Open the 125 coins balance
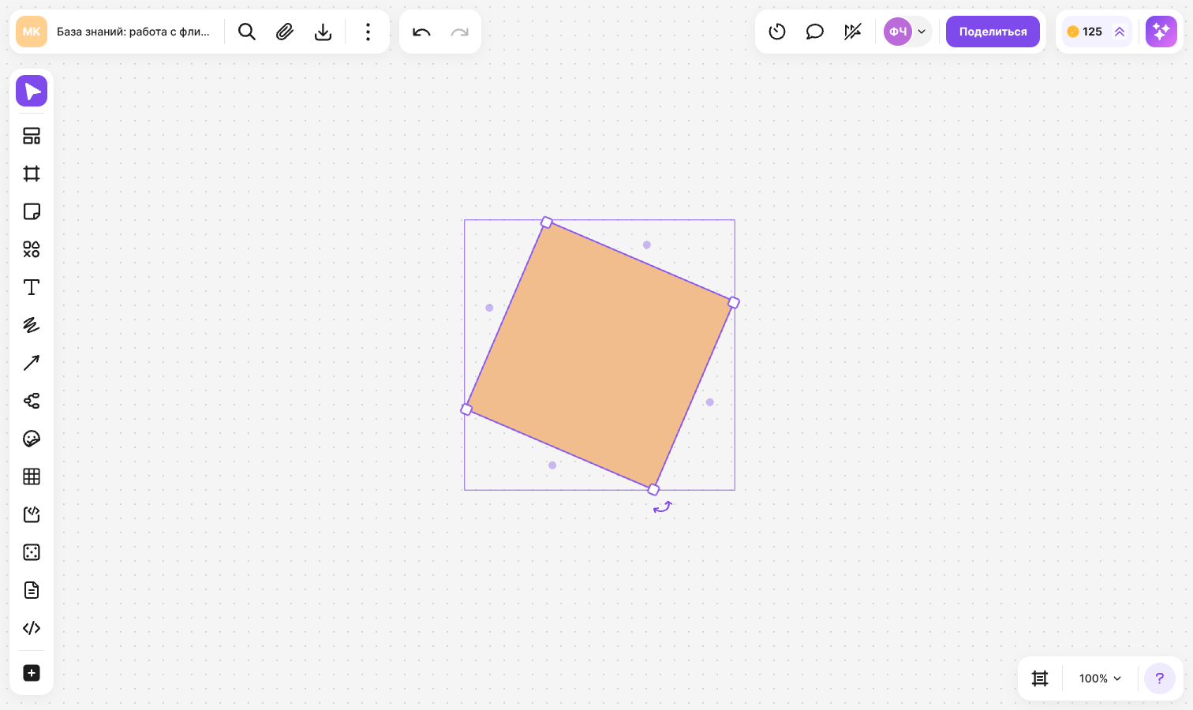1193x710 pixels. [x=1097, y=32]
